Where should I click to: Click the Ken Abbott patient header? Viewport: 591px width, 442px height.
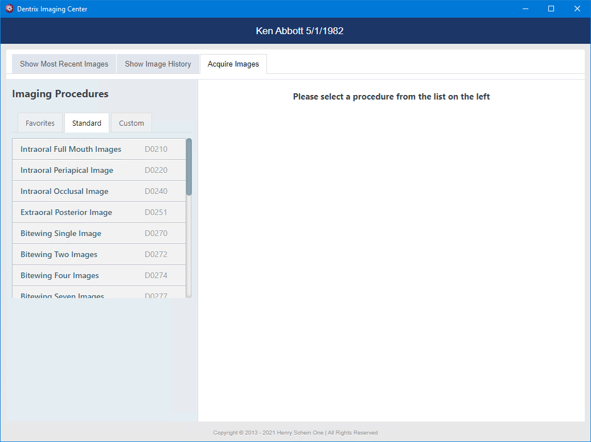[299, 31]
